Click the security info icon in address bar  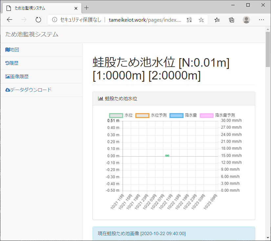click(54, 20)
